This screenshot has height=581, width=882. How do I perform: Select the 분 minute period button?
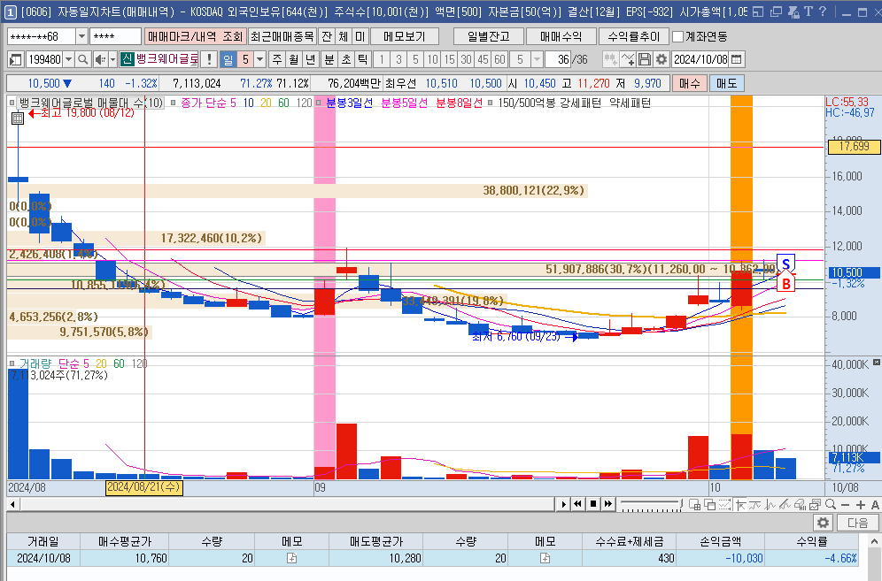[x=329, y=59]
